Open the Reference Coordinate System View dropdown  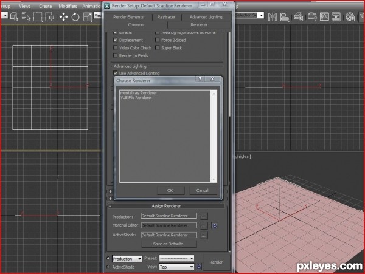(x=97, y=16)
